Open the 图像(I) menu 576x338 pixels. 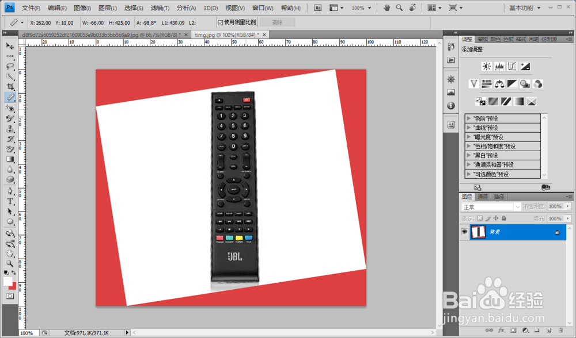[x=82, y=7]
